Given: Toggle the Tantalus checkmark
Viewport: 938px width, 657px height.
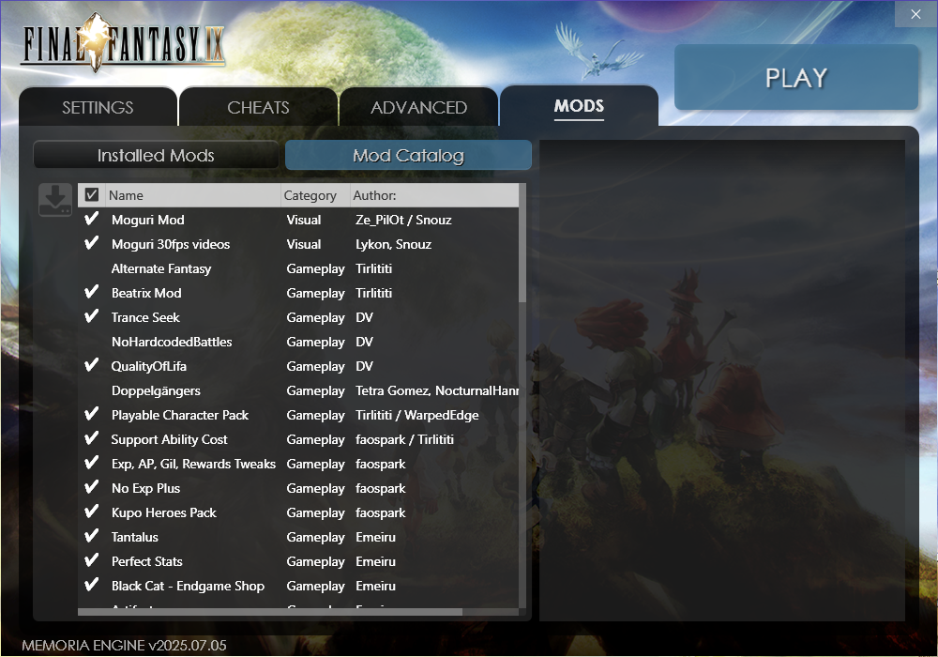Looking at the screenshot, I should click(92, 536).
